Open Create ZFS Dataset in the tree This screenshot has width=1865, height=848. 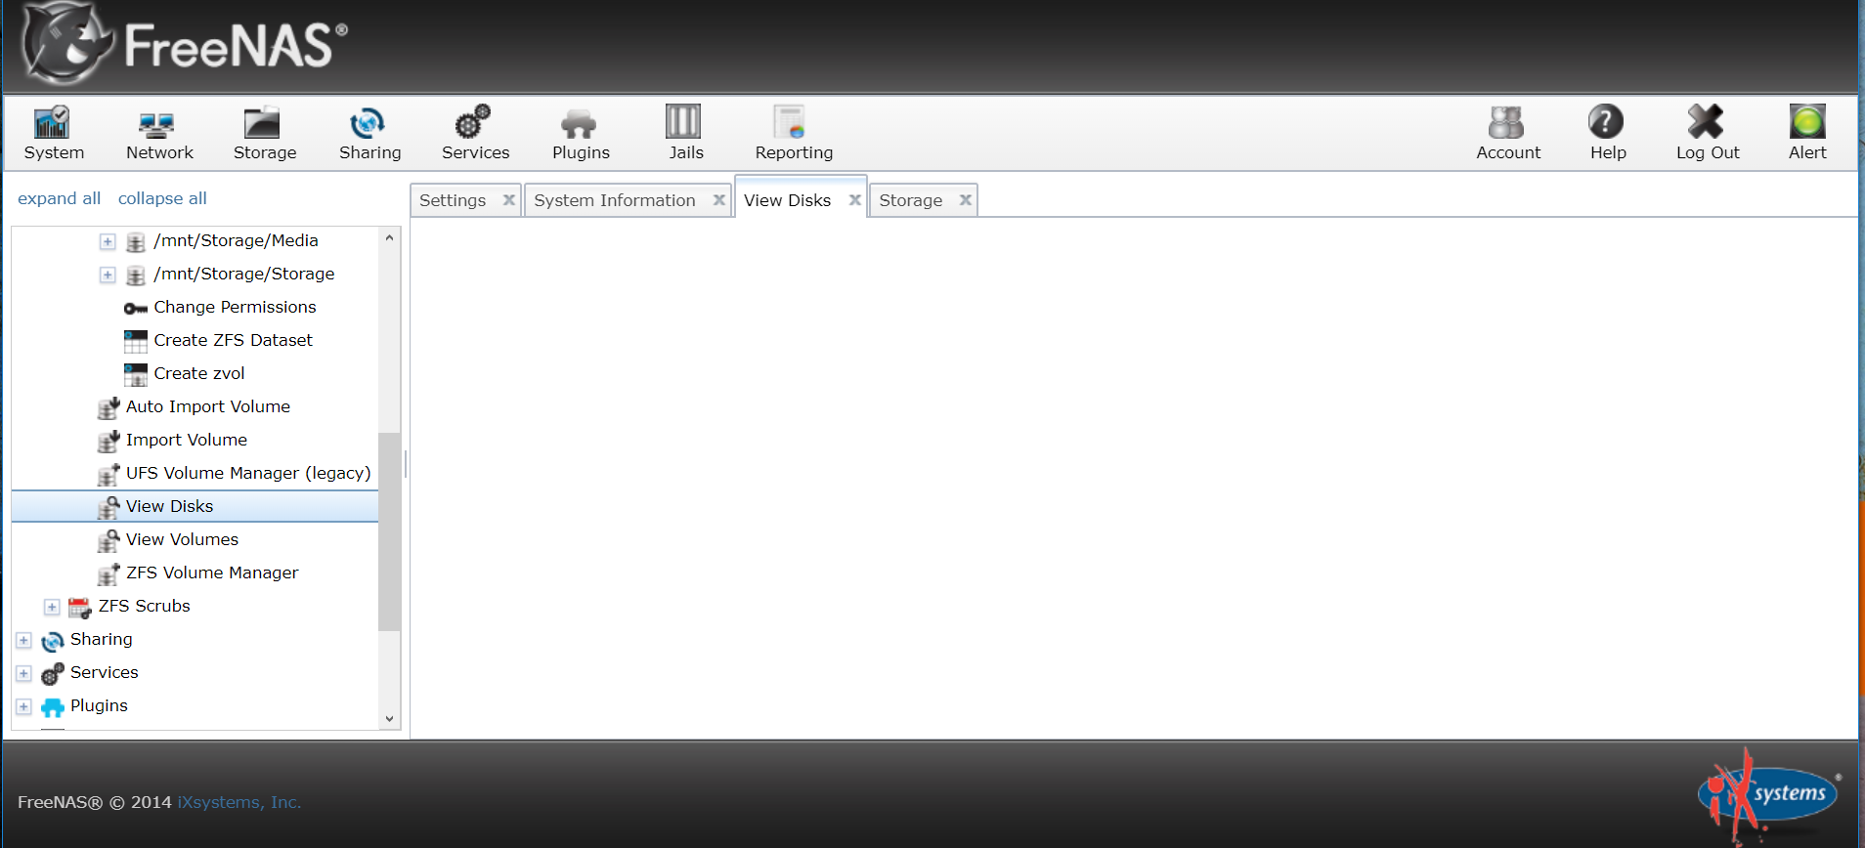coord(233,340)
